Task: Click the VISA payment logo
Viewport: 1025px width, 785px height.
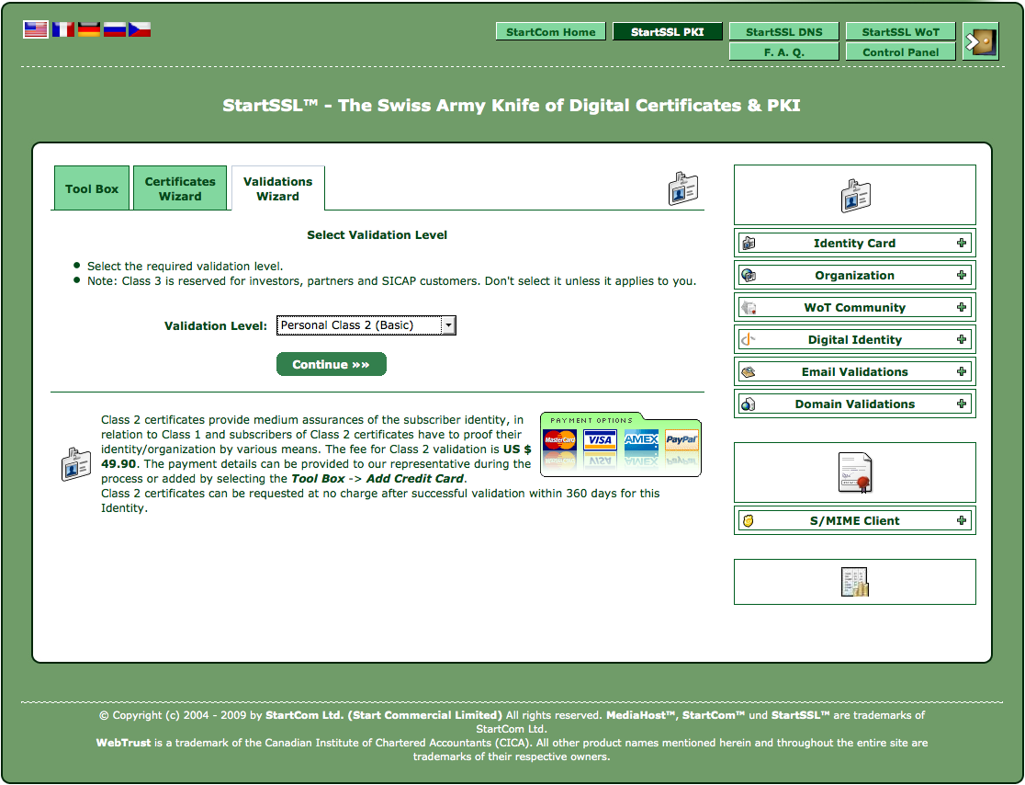Action: tap(600, 440)
